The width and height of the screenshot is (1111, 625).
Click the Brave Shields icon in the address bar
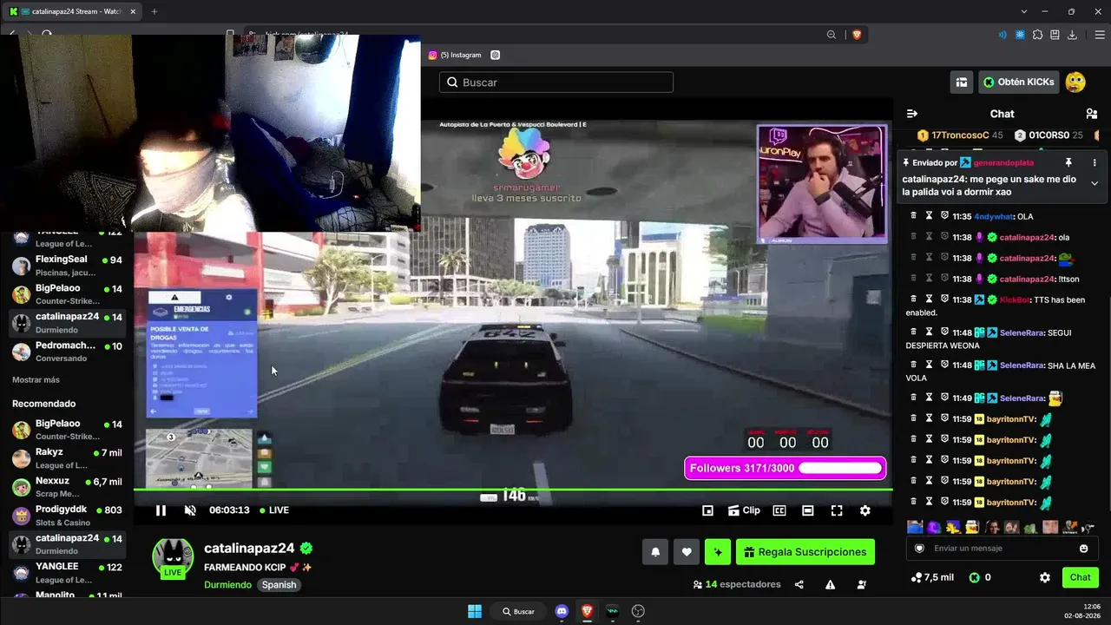[857, 35]
